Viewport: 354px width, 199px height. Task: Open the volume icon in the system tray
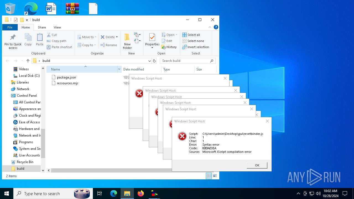[x=318, y=193]
